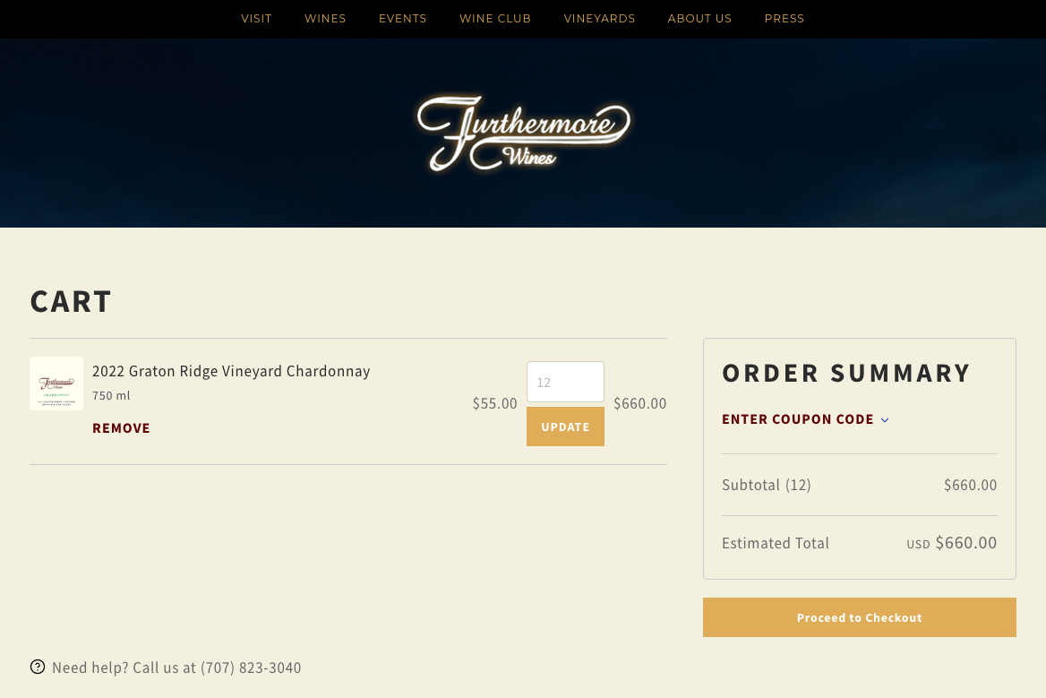The image size is (1046, 698).
Task: Open the Visit menu
Action: pos(256,19)
